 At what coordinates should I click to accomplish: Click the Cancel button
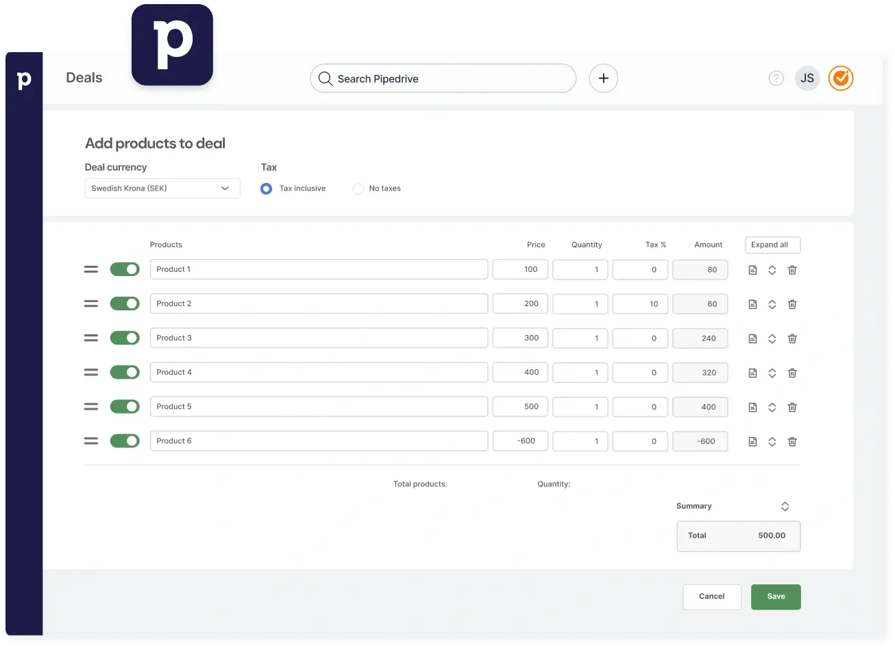tap(712, 597)
